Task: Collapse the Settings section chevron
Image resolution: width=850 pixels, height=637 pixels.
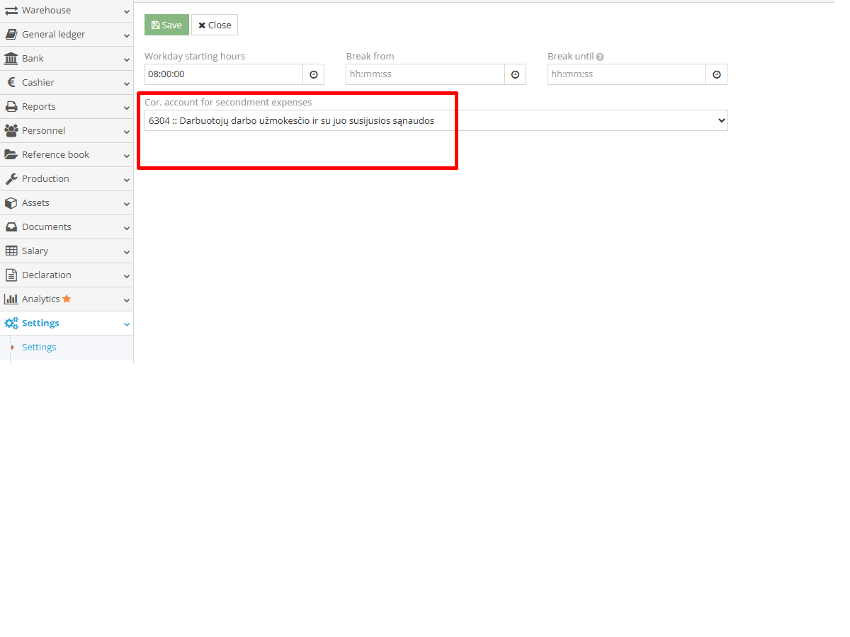Action: (x=126, y=324)
